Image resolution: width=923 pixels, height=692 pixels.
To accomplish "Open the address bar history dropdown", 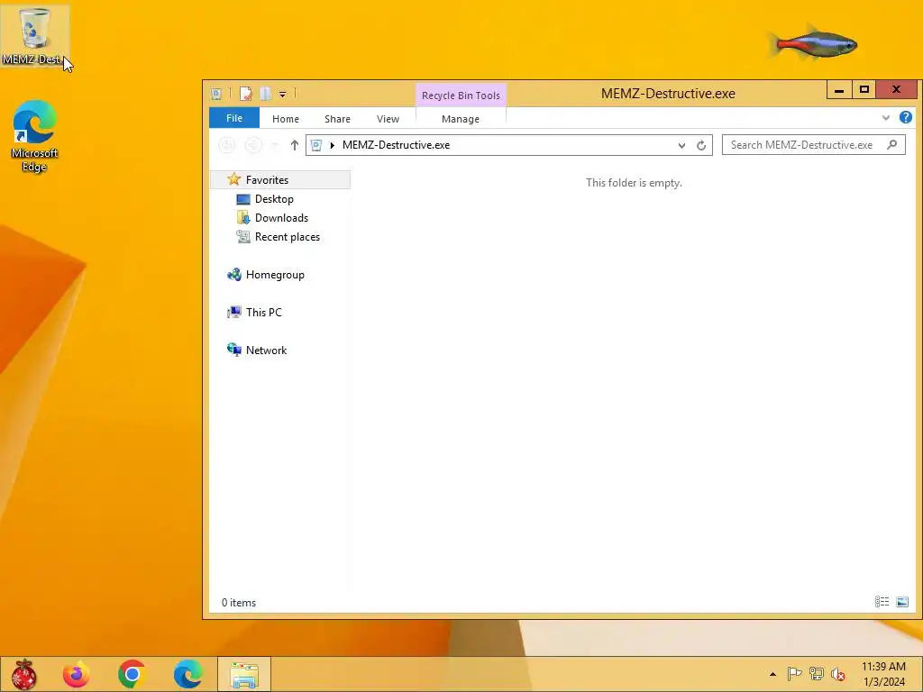I will coord(681,145).
